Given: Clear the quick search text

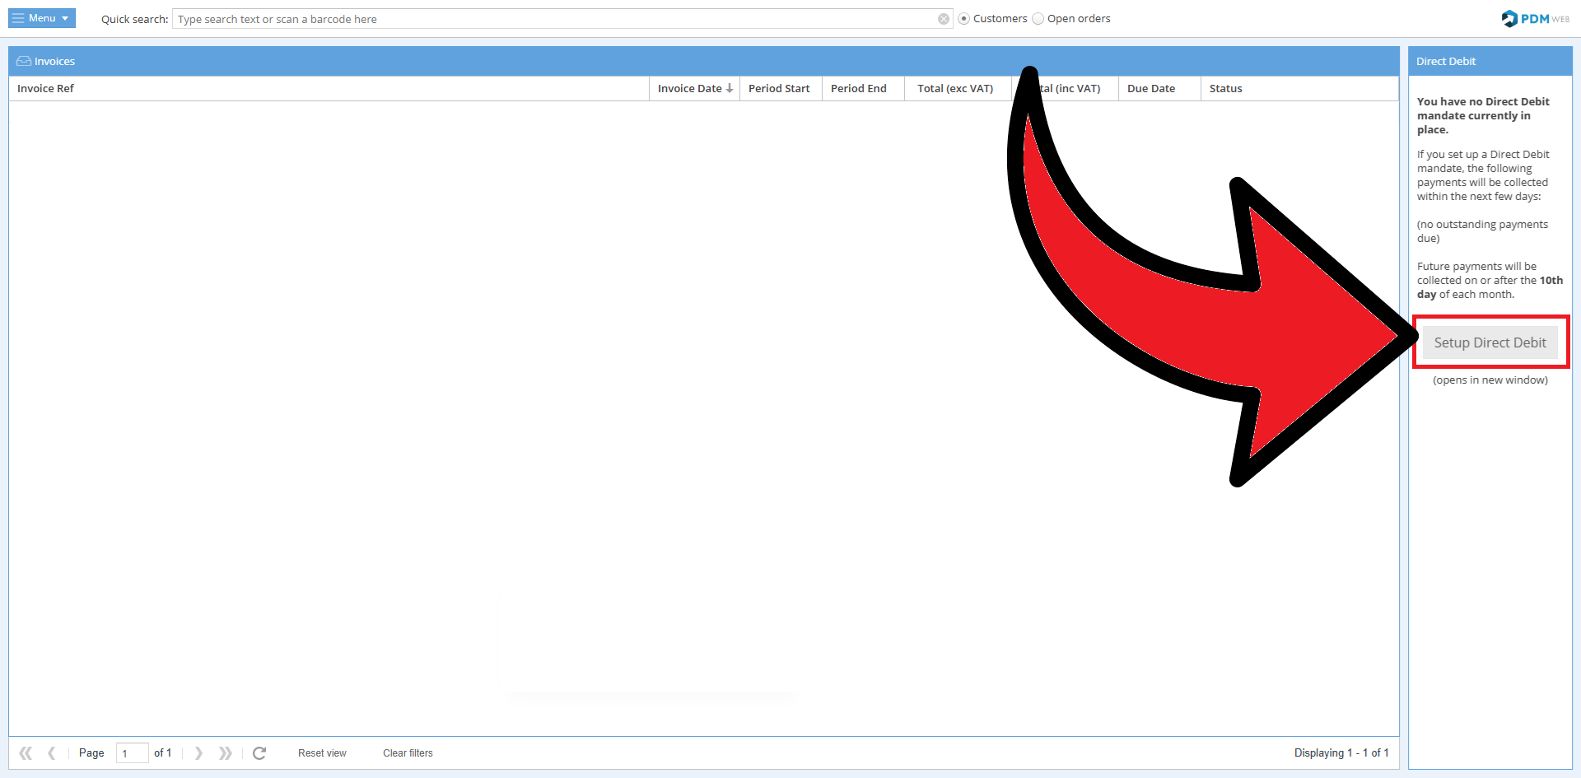Looking at the screenshot, I should click(944, 19).
